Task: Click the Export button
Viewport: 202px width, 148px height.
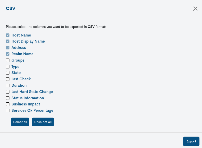Action: tap(191, 141)
